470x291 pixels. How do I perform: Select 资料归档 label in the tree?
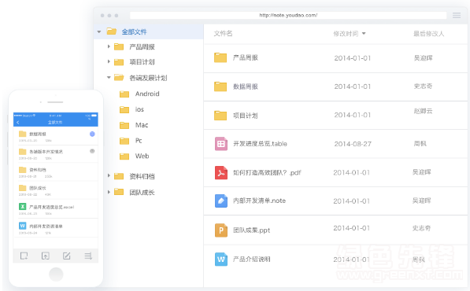[x=142, y=176]
